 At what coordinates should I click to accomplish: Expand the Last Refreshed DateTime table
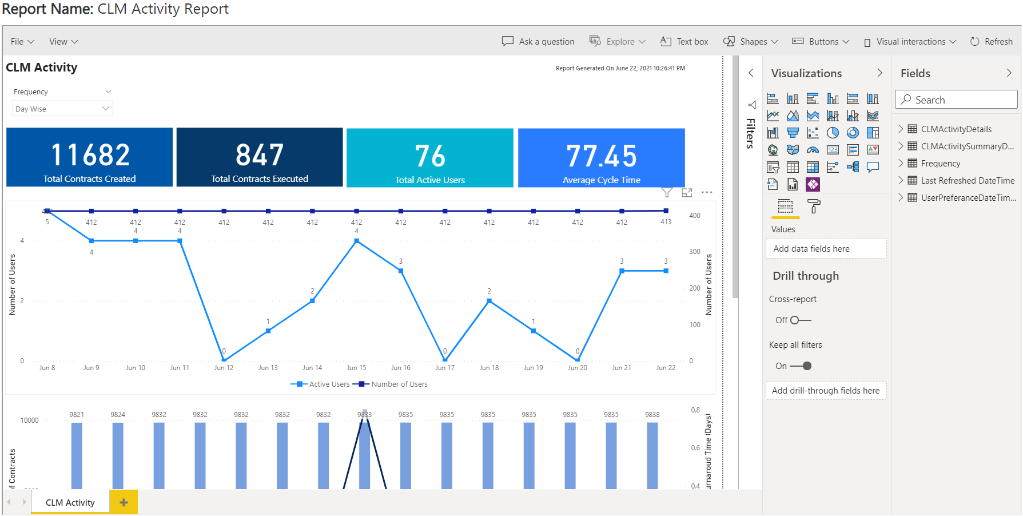pos(901,180)
